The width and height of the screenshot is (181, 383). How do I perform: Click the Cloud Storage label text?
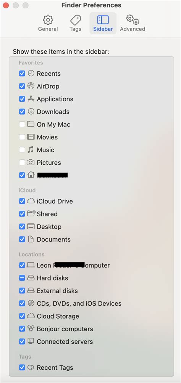58,316
